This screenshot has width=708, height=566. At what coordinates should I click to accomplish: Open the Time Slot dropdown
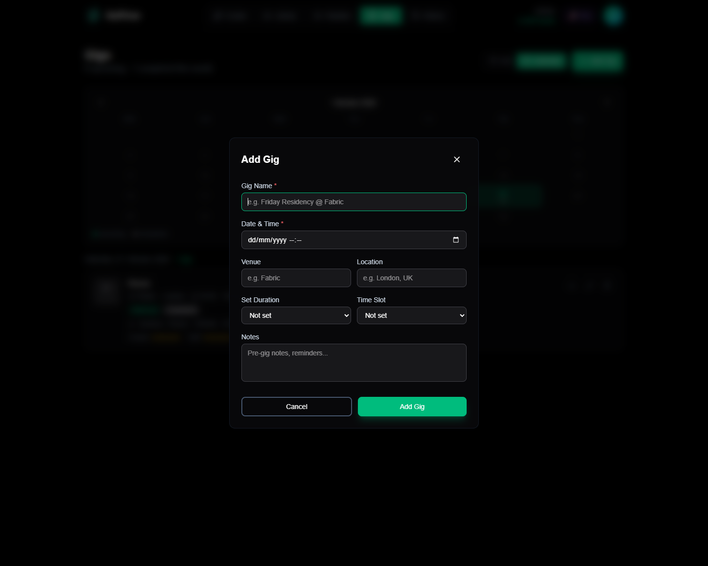pos(412,315)
